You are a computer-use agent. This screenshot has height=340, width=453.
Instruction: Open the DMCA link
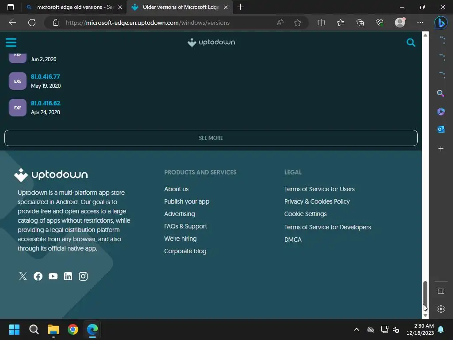click(293, 240)
